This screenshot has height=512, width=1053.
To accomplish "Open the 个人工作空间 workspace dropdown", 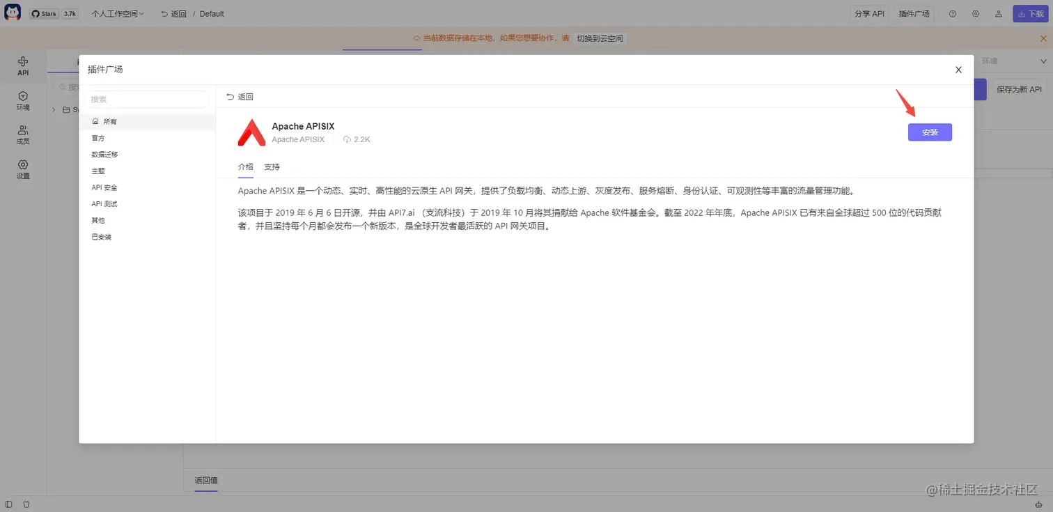I will 118,13.
